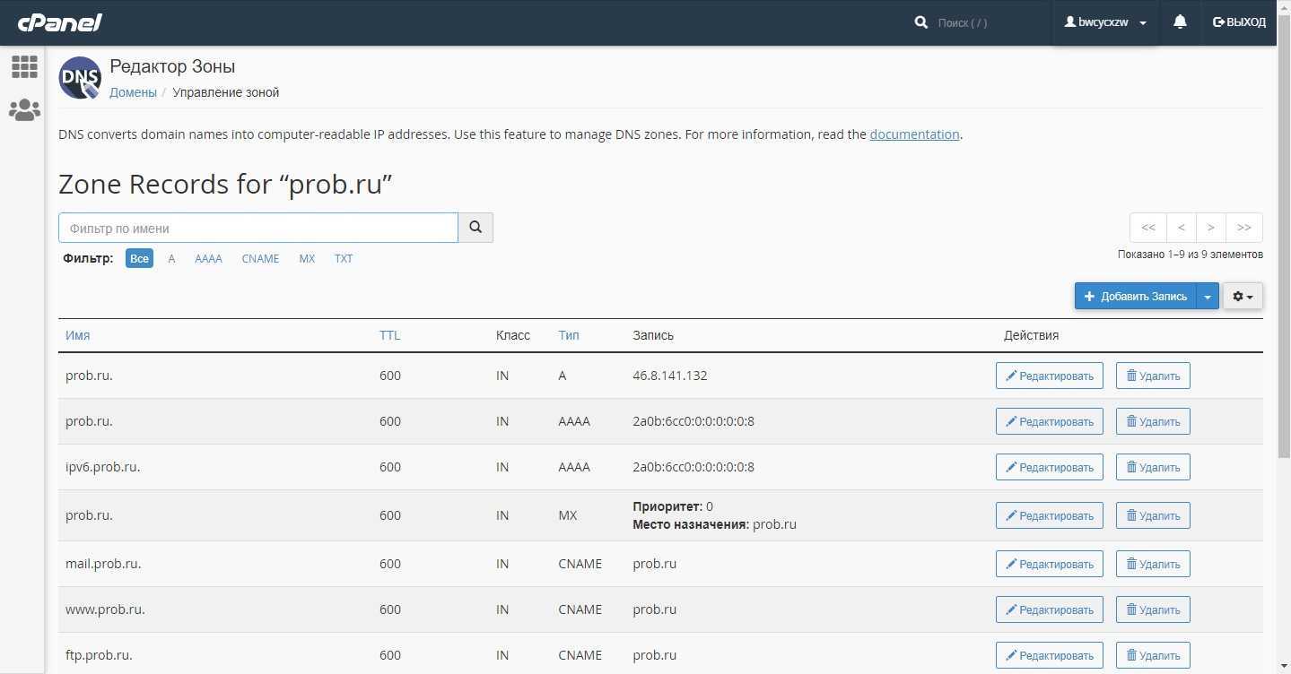Viewport: 1291px width, 674px height.
Task: Click the cPanel logo
Action: pos(59,22)
